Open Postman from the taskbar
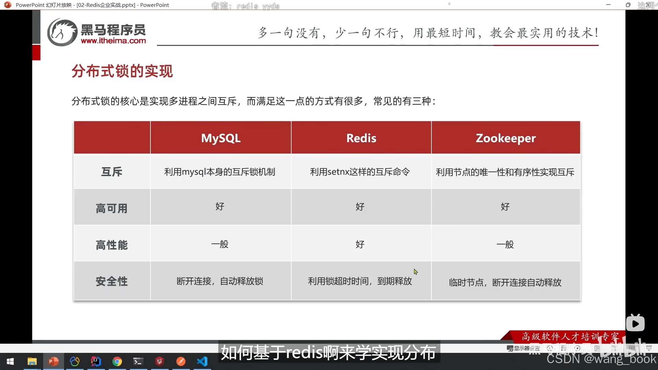The width and height of the screenshot is (658, 370). 181,361
